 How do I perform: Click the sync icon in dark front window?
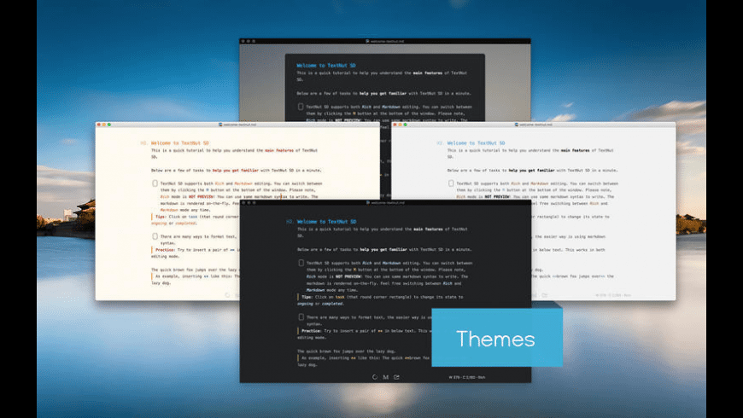(x=375, y=377)
